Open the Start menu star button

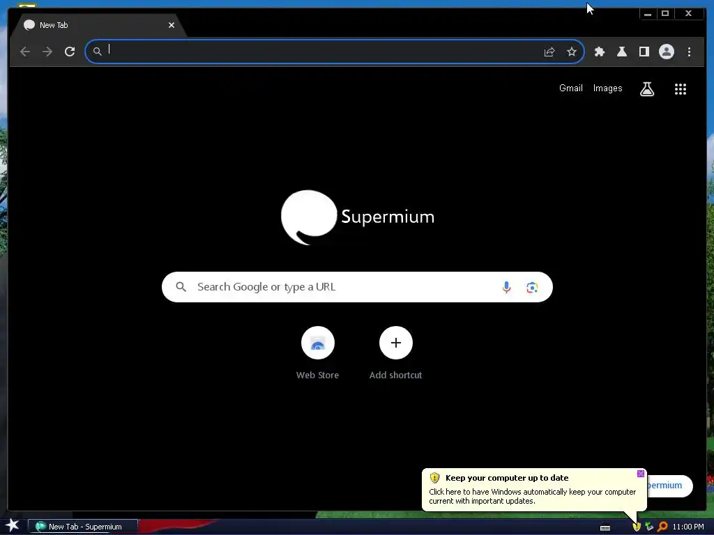coord(13,526)
